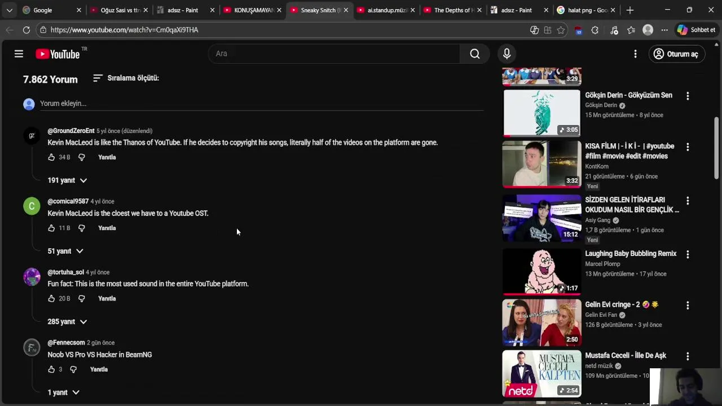Dislike the @tortuha_sol comment

[81, 298]
